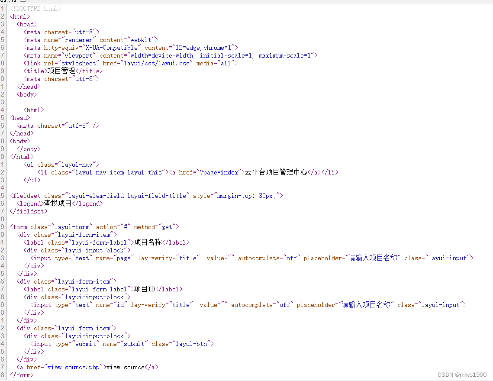
Task: Select the legend text 查找项目
Action: 58,203
